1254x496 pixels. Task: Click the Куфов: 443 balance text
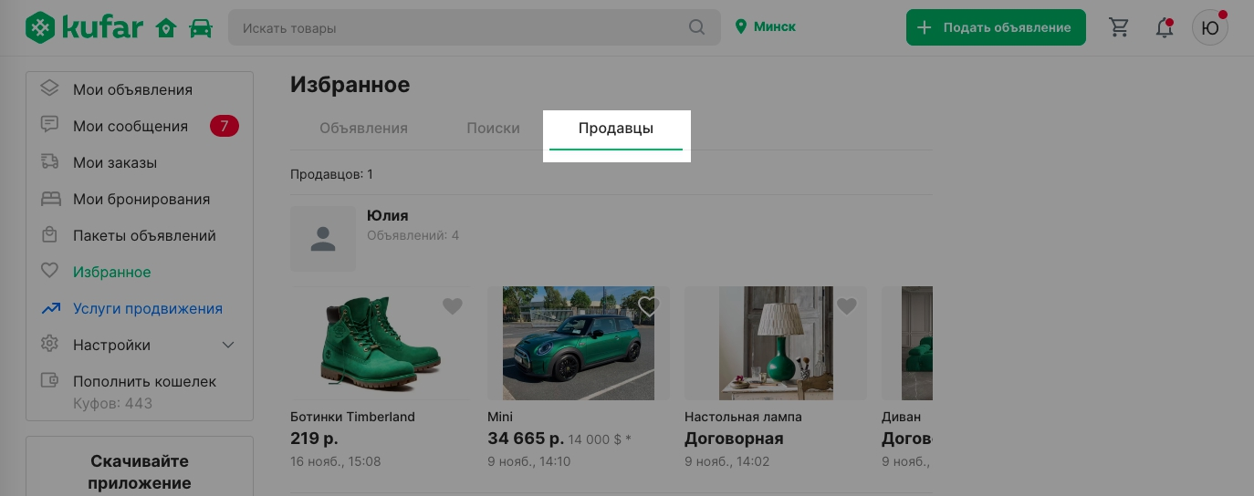[112, 403]
